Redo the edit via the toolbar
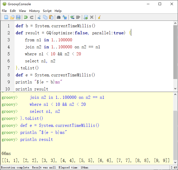Viewport: 178px width, 170px height. [32, 17]
